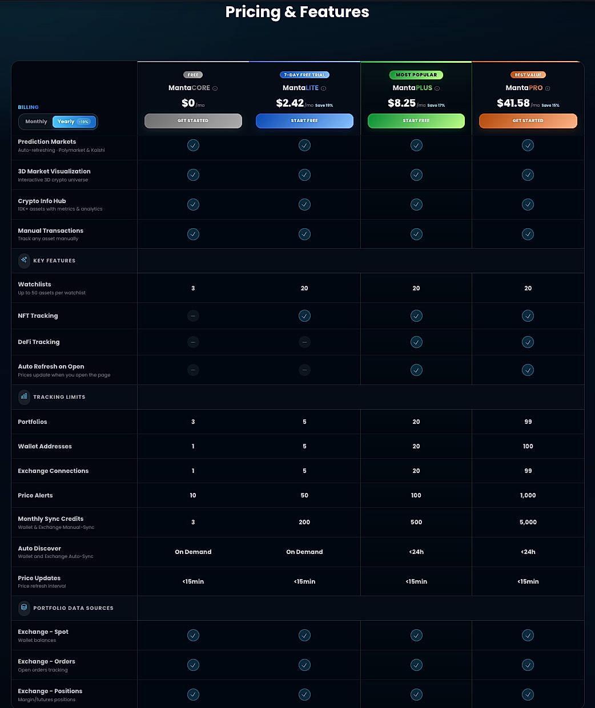Image resolution: width=595 pixels, height=708 pixels.
Task: Click MantaPRO checkmark for 3D Market Visualization
Action: tap(528, 175)
